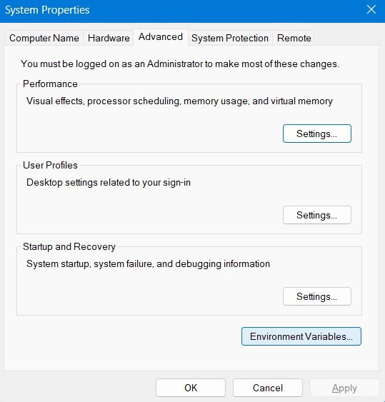The height and width of the screenshot is (402, 385).
Task: Select the Advanced tab
Action: [x=161, y=37]
